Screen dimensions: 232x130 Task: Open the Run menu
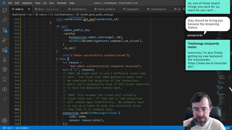click(x=51, y=3)
